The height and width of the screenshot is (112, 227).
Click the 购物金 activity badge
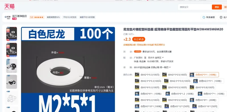click(x=138, y=52)
